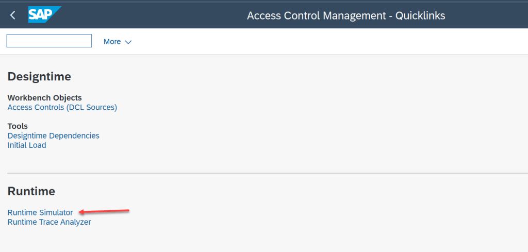
Task: Open Access Controls (DCL Sources)
Action: click(x=62, y=107)
